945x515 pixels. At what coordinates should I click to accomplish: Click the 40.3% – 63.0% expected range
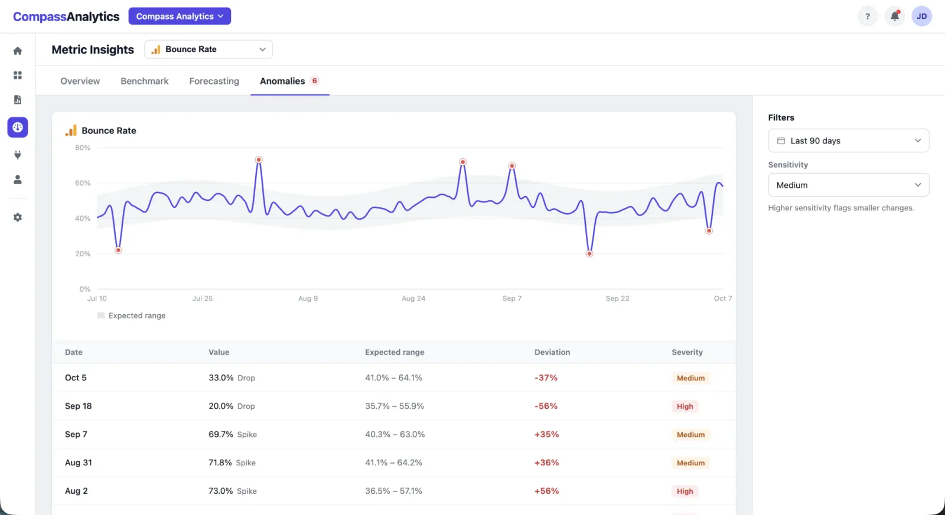395,435
